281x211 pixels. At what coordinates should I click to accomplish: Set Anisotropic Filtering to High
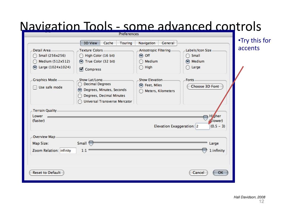tap(141, 67)
